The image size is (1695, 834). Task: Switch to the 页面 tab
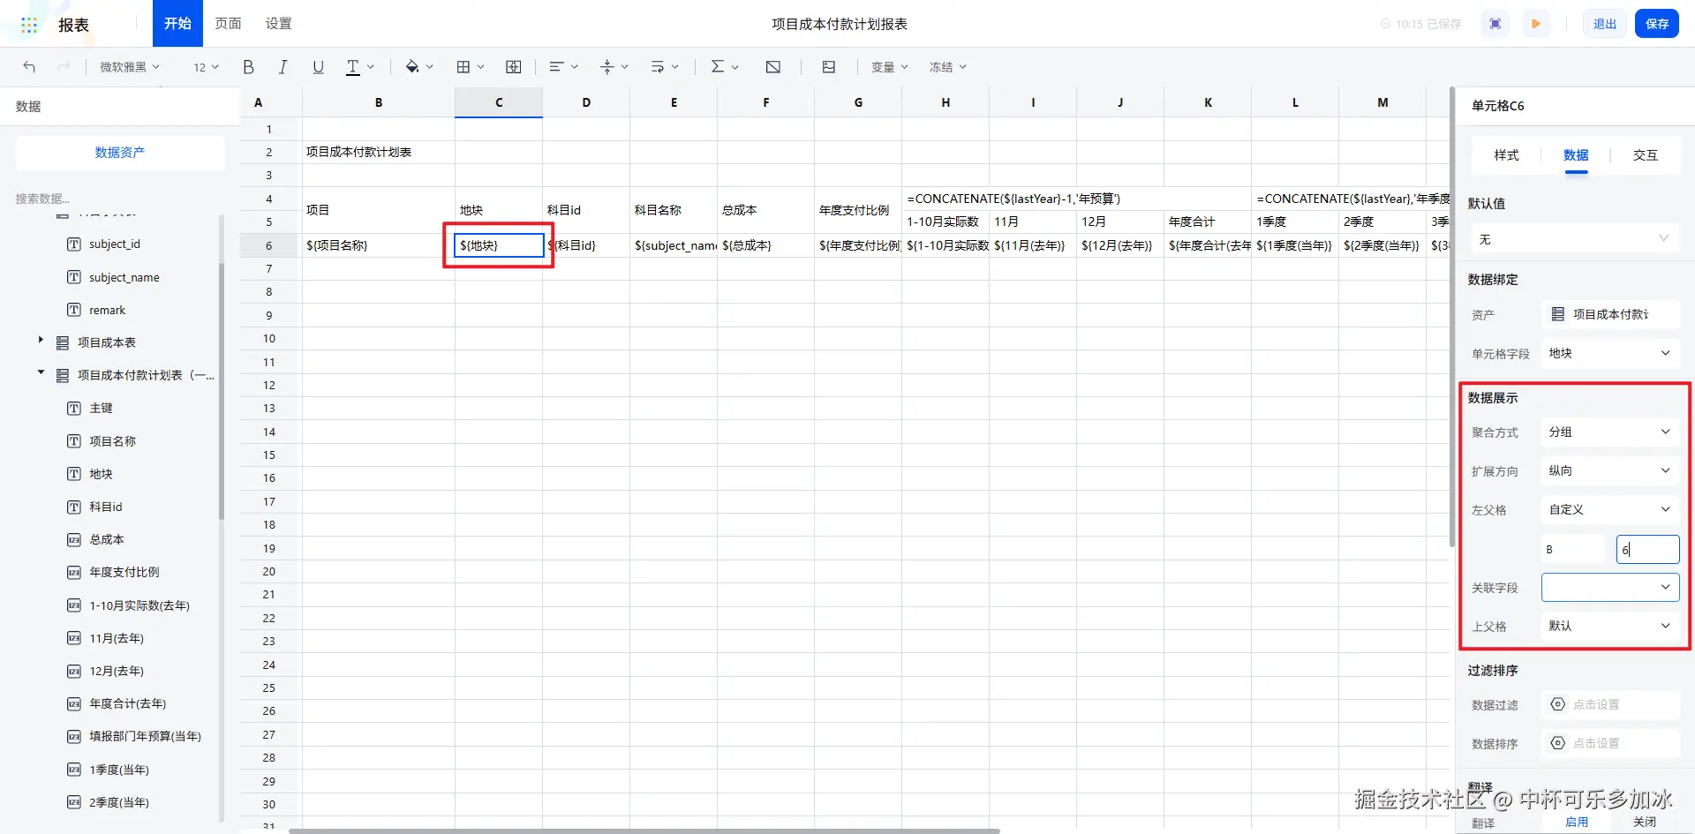point(228,24)
